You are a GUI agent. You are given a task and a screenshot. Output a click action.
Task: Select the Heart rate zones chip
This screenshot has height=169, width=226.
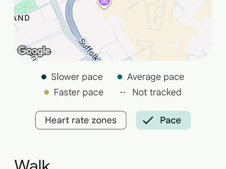81,120
